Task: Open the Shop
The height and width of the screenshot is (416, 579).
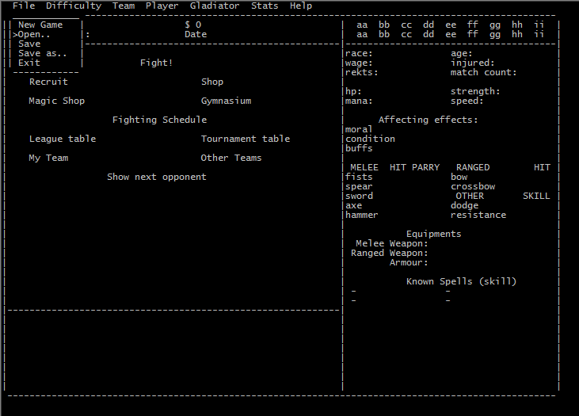Action: 212,82
